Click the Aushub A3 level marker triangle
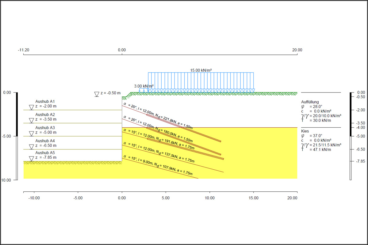Viewport: 368px width, 245px height. click(x=31, y=134)
